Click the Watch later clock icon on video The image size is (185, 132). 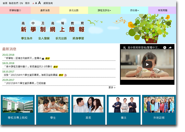164,48
